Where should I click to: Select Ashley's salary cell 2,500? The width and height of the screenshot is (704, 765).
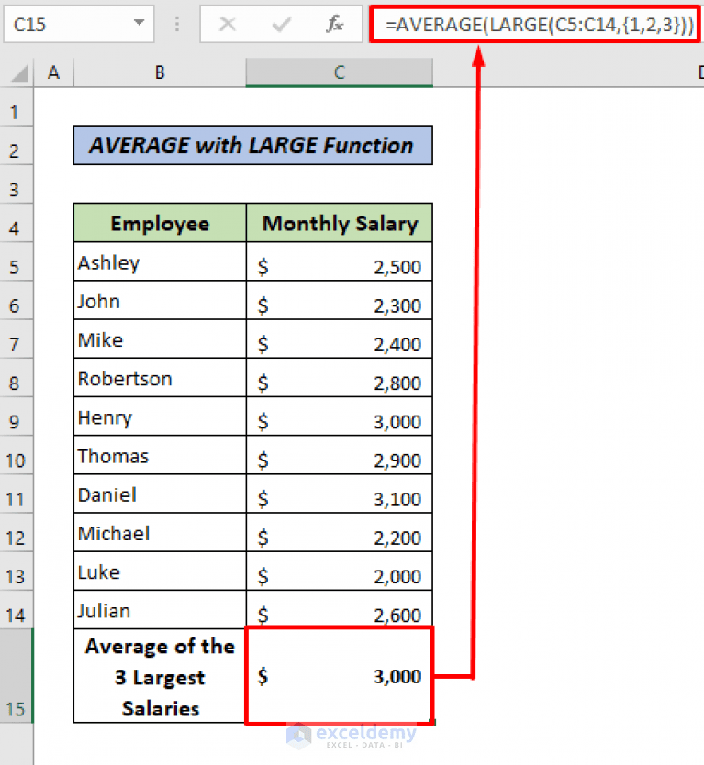340,262
